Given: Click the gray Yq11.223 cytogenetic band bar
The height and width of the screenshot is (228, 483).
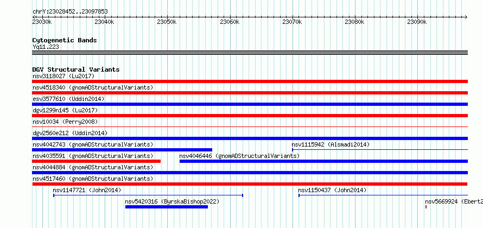Looking at the screenshot, I should [x=250, y=53].
